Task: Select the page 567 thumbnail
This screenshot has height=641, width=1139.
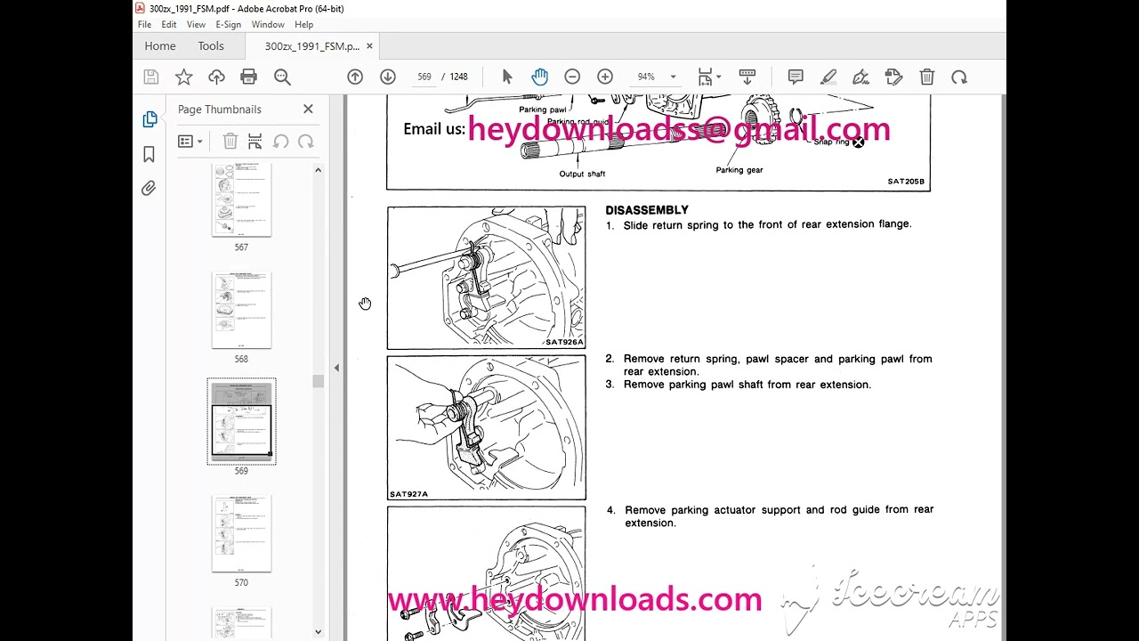Action: [241, 199]
